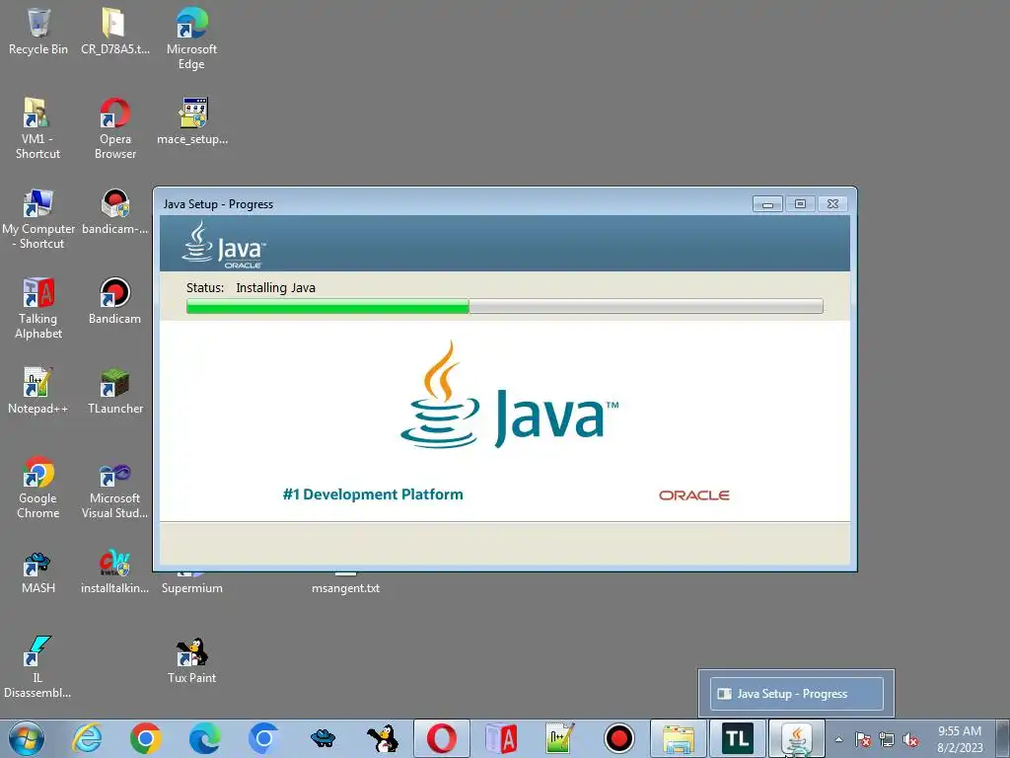Switch to TLauncher taskbar button

click(x=738, y=738)
